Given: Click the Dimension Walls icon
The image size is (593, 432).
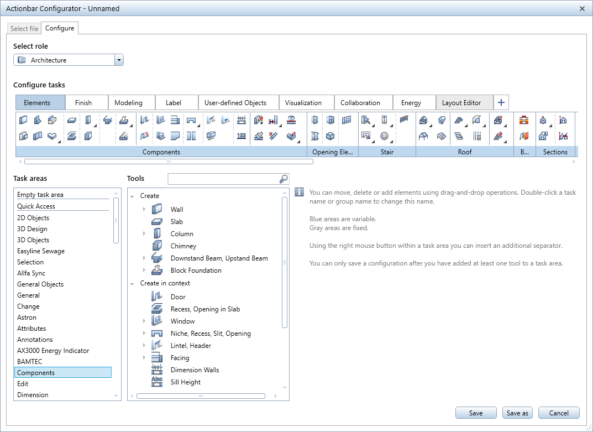Looking at the screenshot, I should 157,370.
